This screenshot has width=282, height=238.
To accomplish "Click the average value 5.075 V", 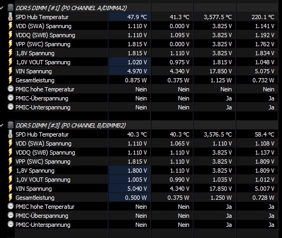I will click(x=264, y=71).
